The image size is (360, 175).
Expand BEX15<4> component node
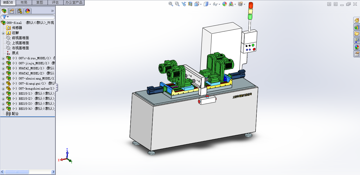pyautogui.click(x=3, y=109)
